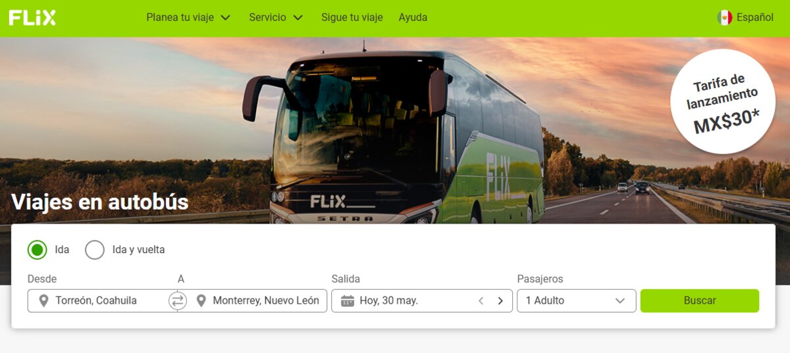Edit the Torreón, Coahuila origin field

[102, 301]
